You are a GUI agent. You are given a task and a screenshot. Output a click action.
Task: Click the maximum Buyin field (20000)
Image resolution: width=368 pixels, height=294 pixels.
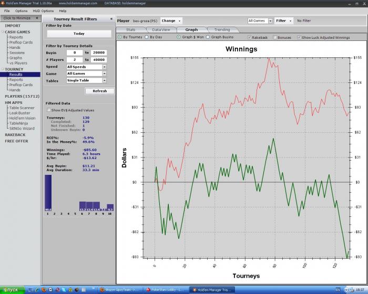point(99,52)
